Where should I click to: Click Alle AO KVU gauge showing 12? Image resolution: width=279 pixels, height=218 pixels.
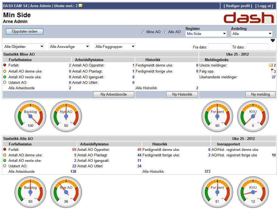coord(253,192)
